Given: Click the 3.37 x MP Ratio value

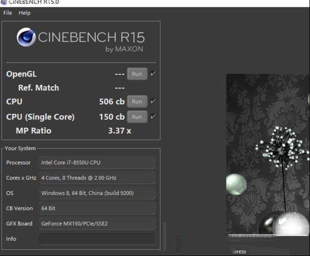Looking at the screenshot, I should [x=120, y=130].
